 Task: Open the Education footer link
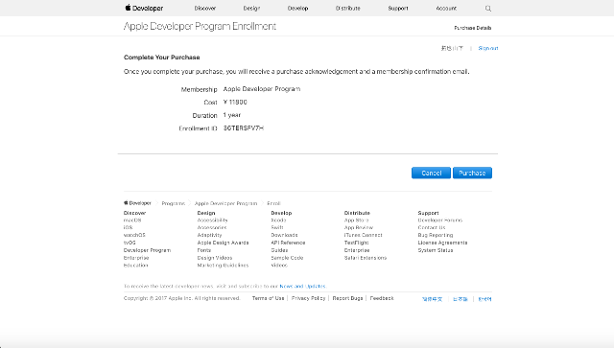click(136, 266)
